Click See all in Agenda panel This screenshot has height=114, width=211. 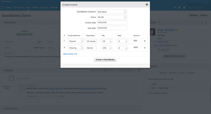click(x=182, y=73)
